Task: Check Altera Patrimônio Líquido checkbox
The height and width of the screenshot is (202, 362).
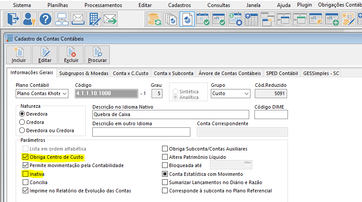Action: [x=165, y=157]
